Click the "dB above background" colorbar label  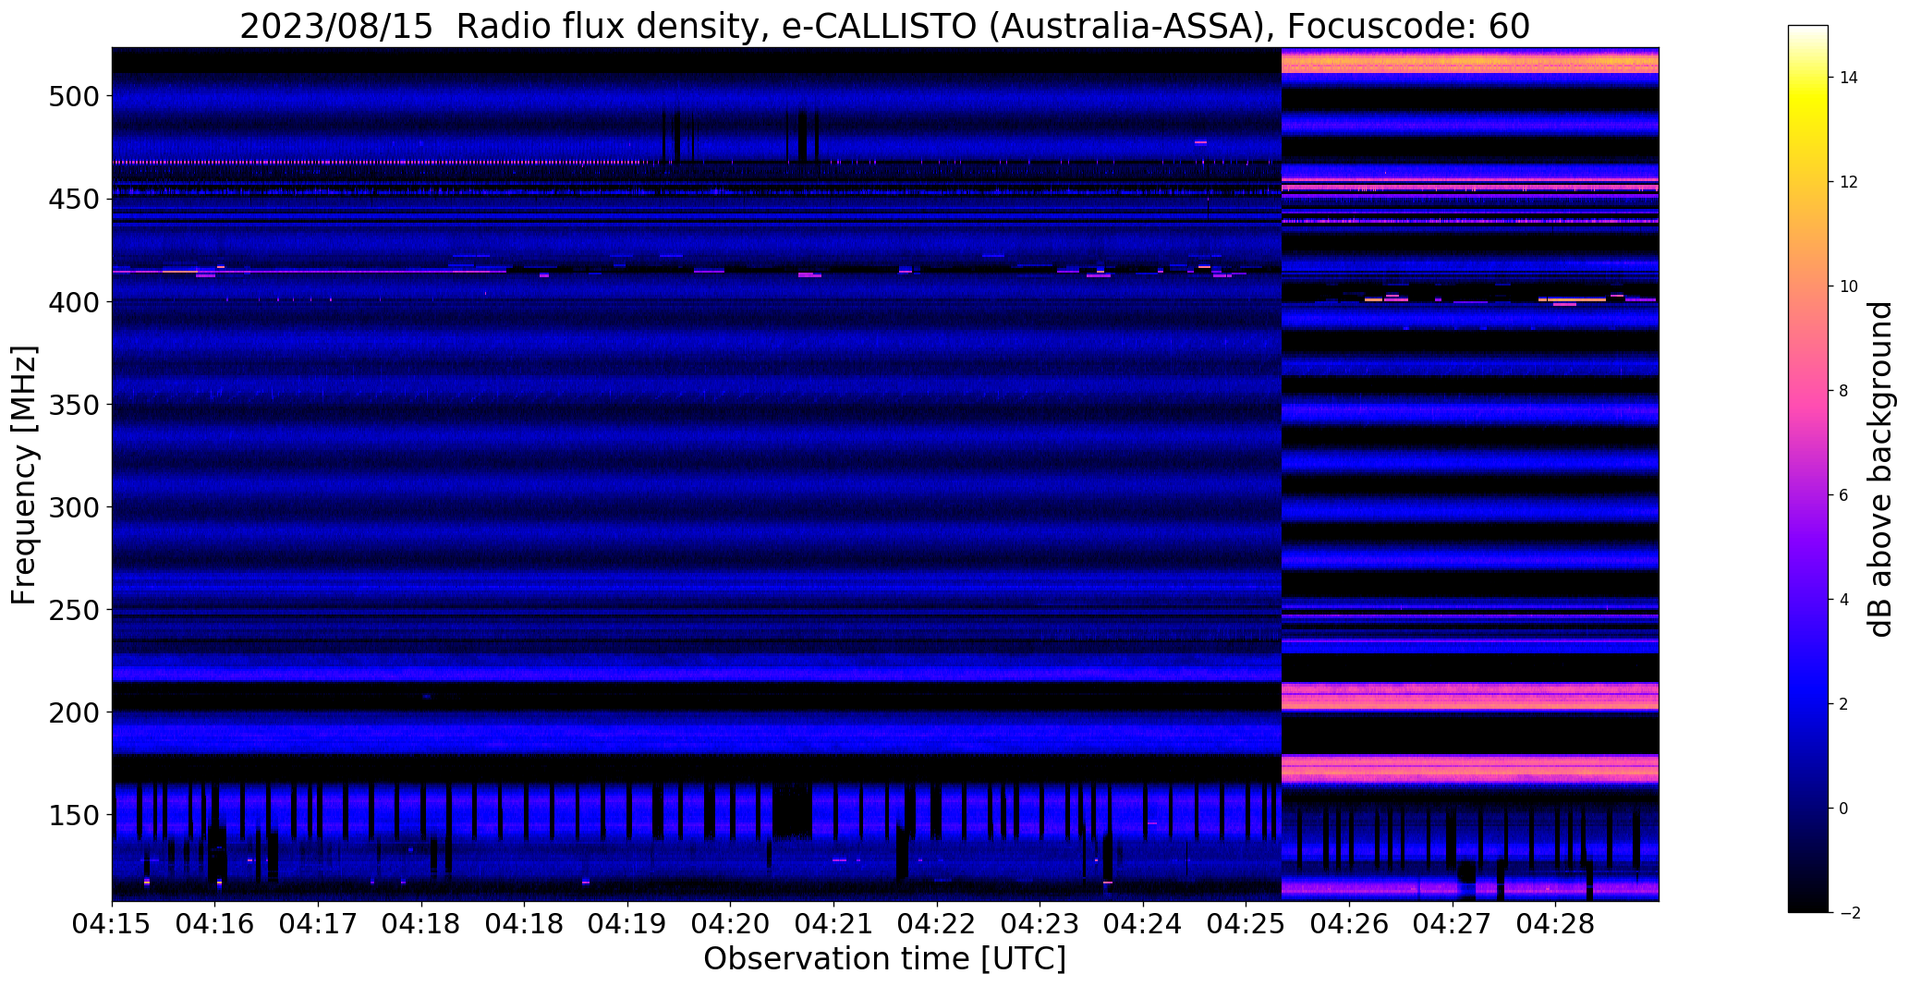pyautogui.click(x=1879, y=469)
